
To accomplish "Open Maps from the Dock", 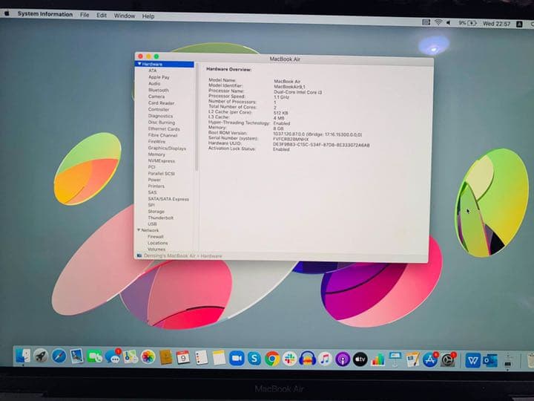I will pyautogui.click(x=131, y=357).
